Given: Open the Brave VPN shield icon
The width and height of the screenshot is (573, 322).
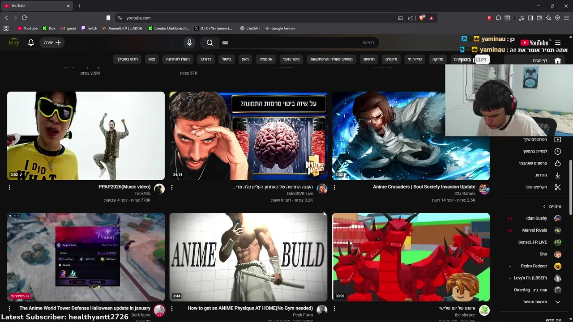Looking at the screenshot, I should [x=557, y=18].
